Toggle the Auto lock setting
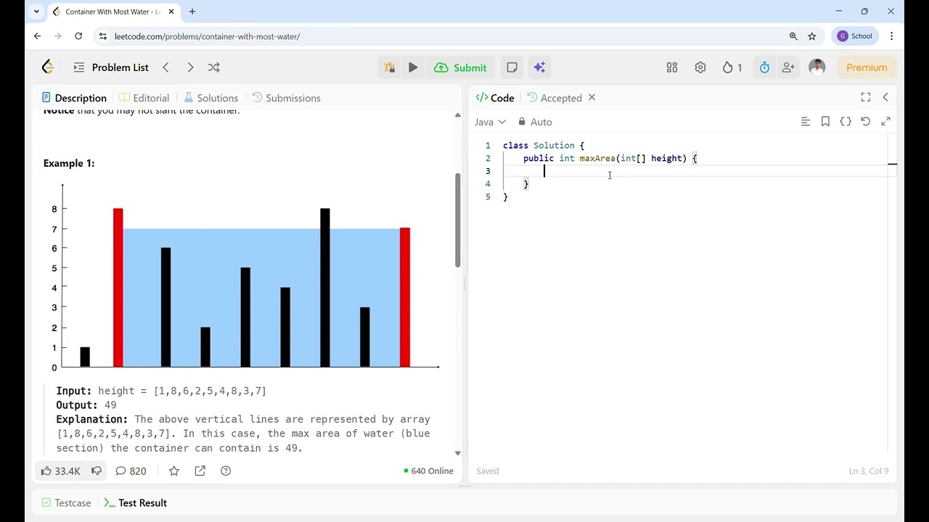The width and height of the screenshot is (929, 522). (535, 122)
